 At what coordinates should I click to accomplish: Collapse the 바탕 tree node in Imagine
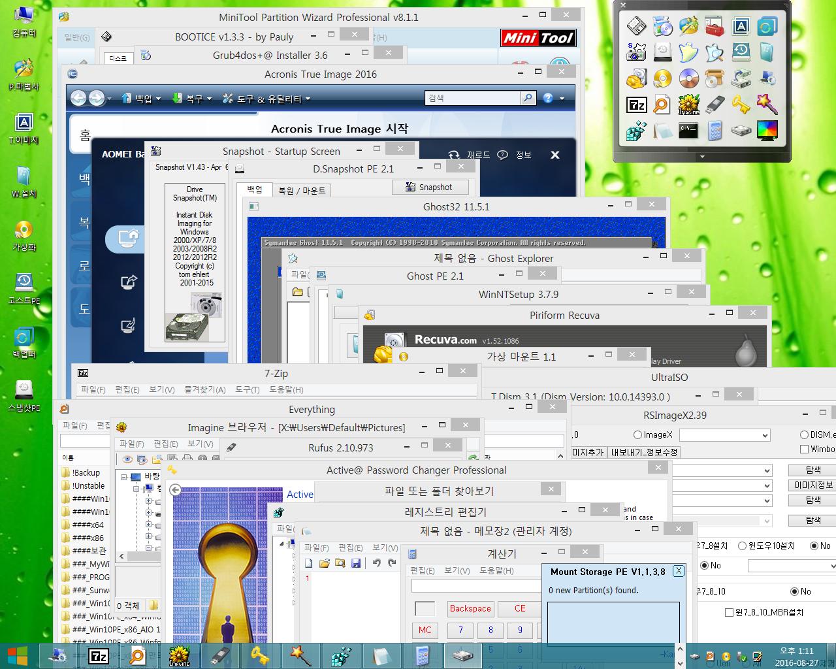pyautogui.click(x=123, y=477)
